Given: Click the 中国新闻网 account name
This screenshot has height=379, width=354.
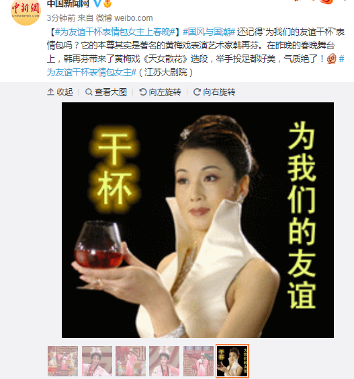Looking at the screenshot, I should [68, 3].
